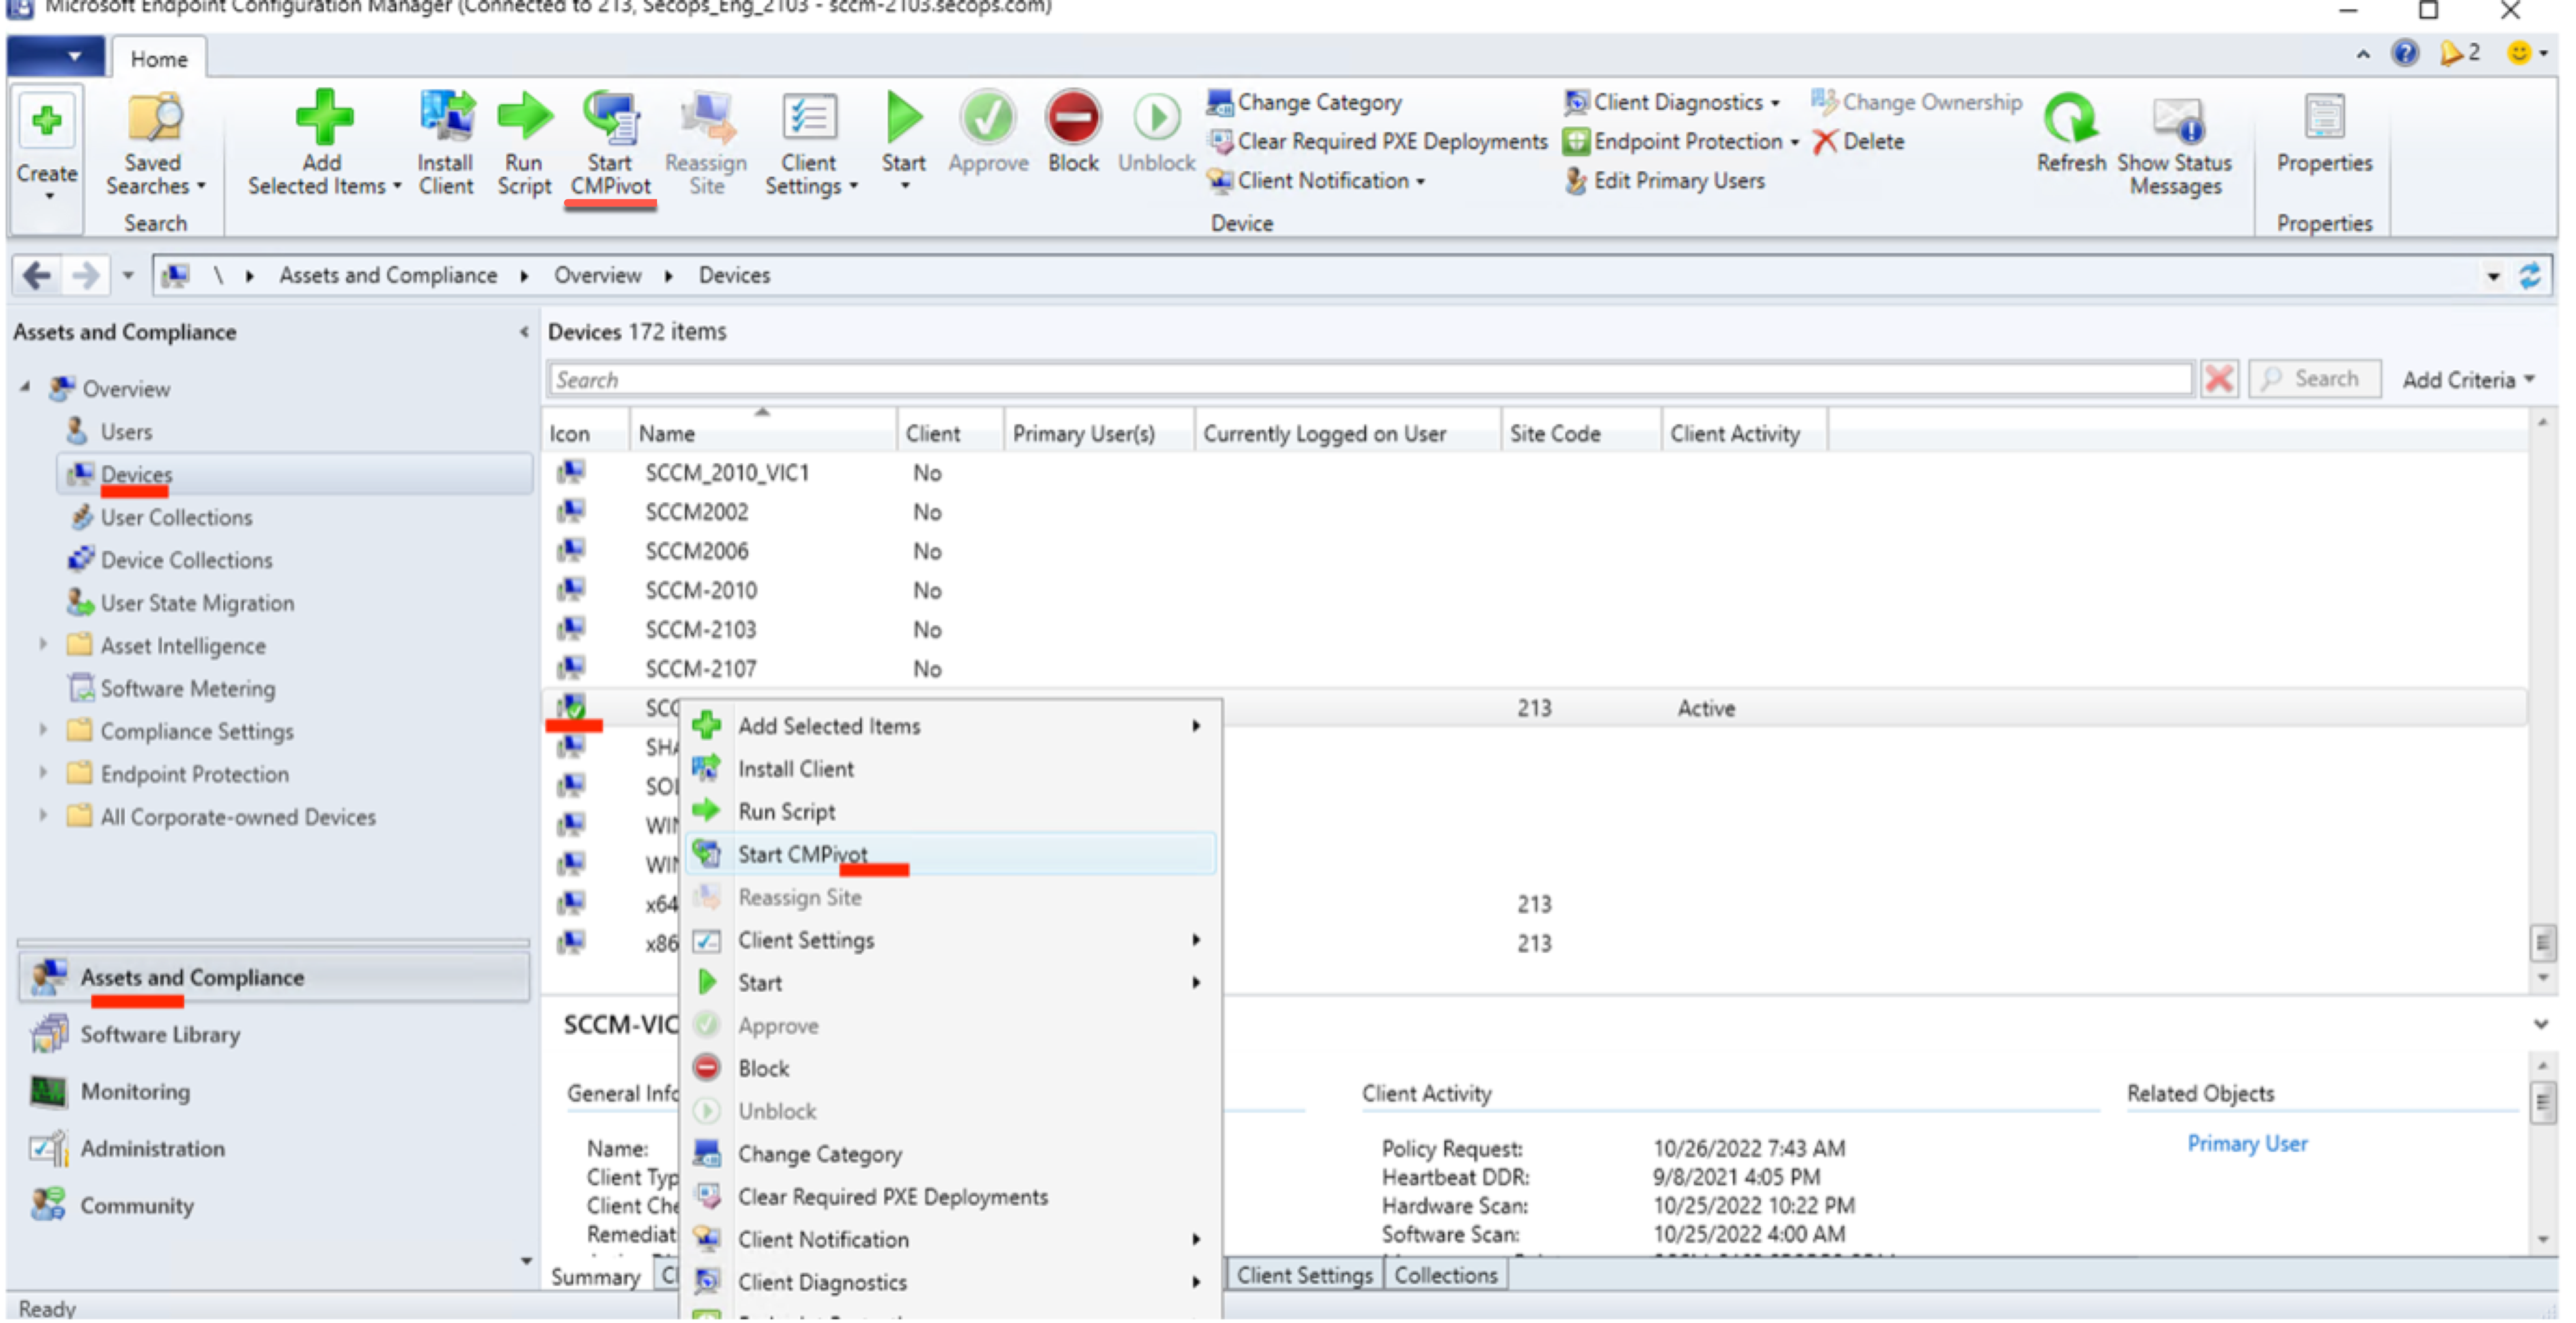Click the Search button
Viewport: 2576px width, 1323px height.
point(2314,379)
